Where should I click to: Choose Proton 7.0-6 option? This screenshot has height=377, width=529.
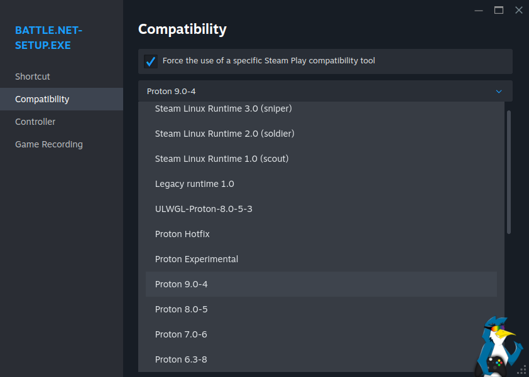(181, 334)
